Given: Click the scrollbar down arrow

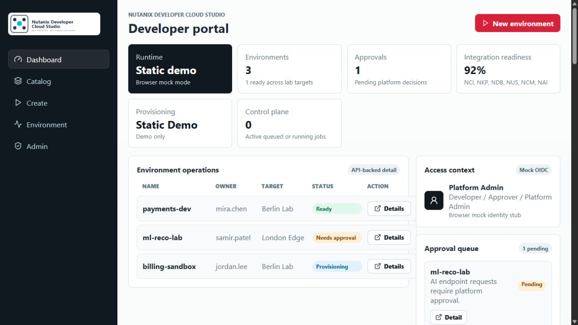Looking at the screenshot, I should [574, 321].
